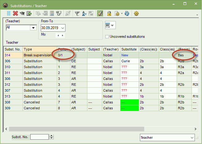Click the calculator icon in toolbar
This screenshot has width=202, height=144.
pyautogui.click(x=52, y=13)
